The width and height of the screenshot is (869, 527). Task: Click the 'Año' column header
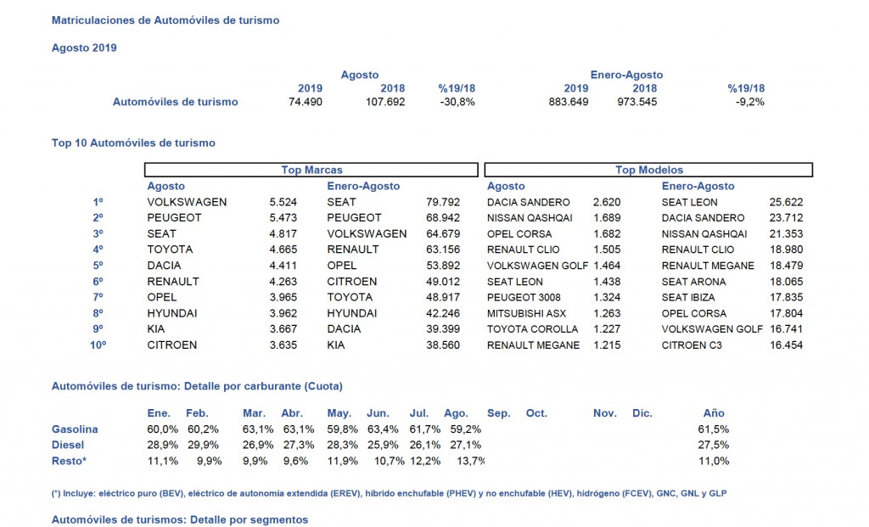coord(715,412)
